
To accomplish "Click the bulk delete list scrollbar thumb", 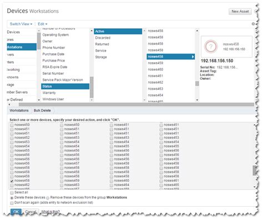I will point(255,170).
